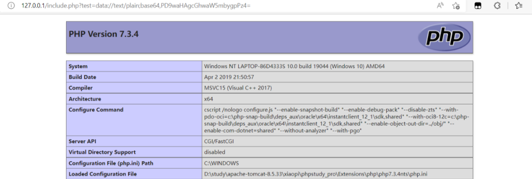Open the Favorites list icon
This screenshot has width=532, height=179.
coord(518,6)
